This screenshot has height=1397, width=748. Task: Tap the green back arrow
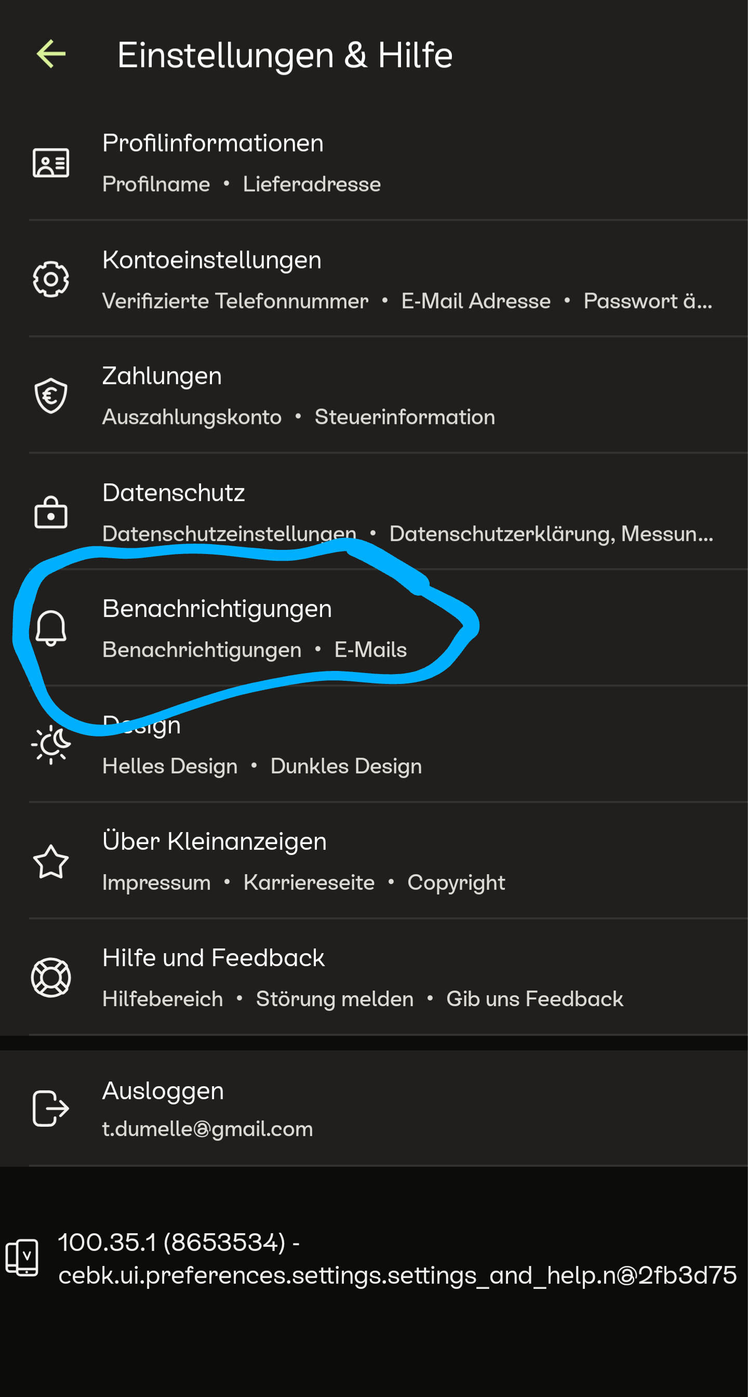click(x=51, y=54)
